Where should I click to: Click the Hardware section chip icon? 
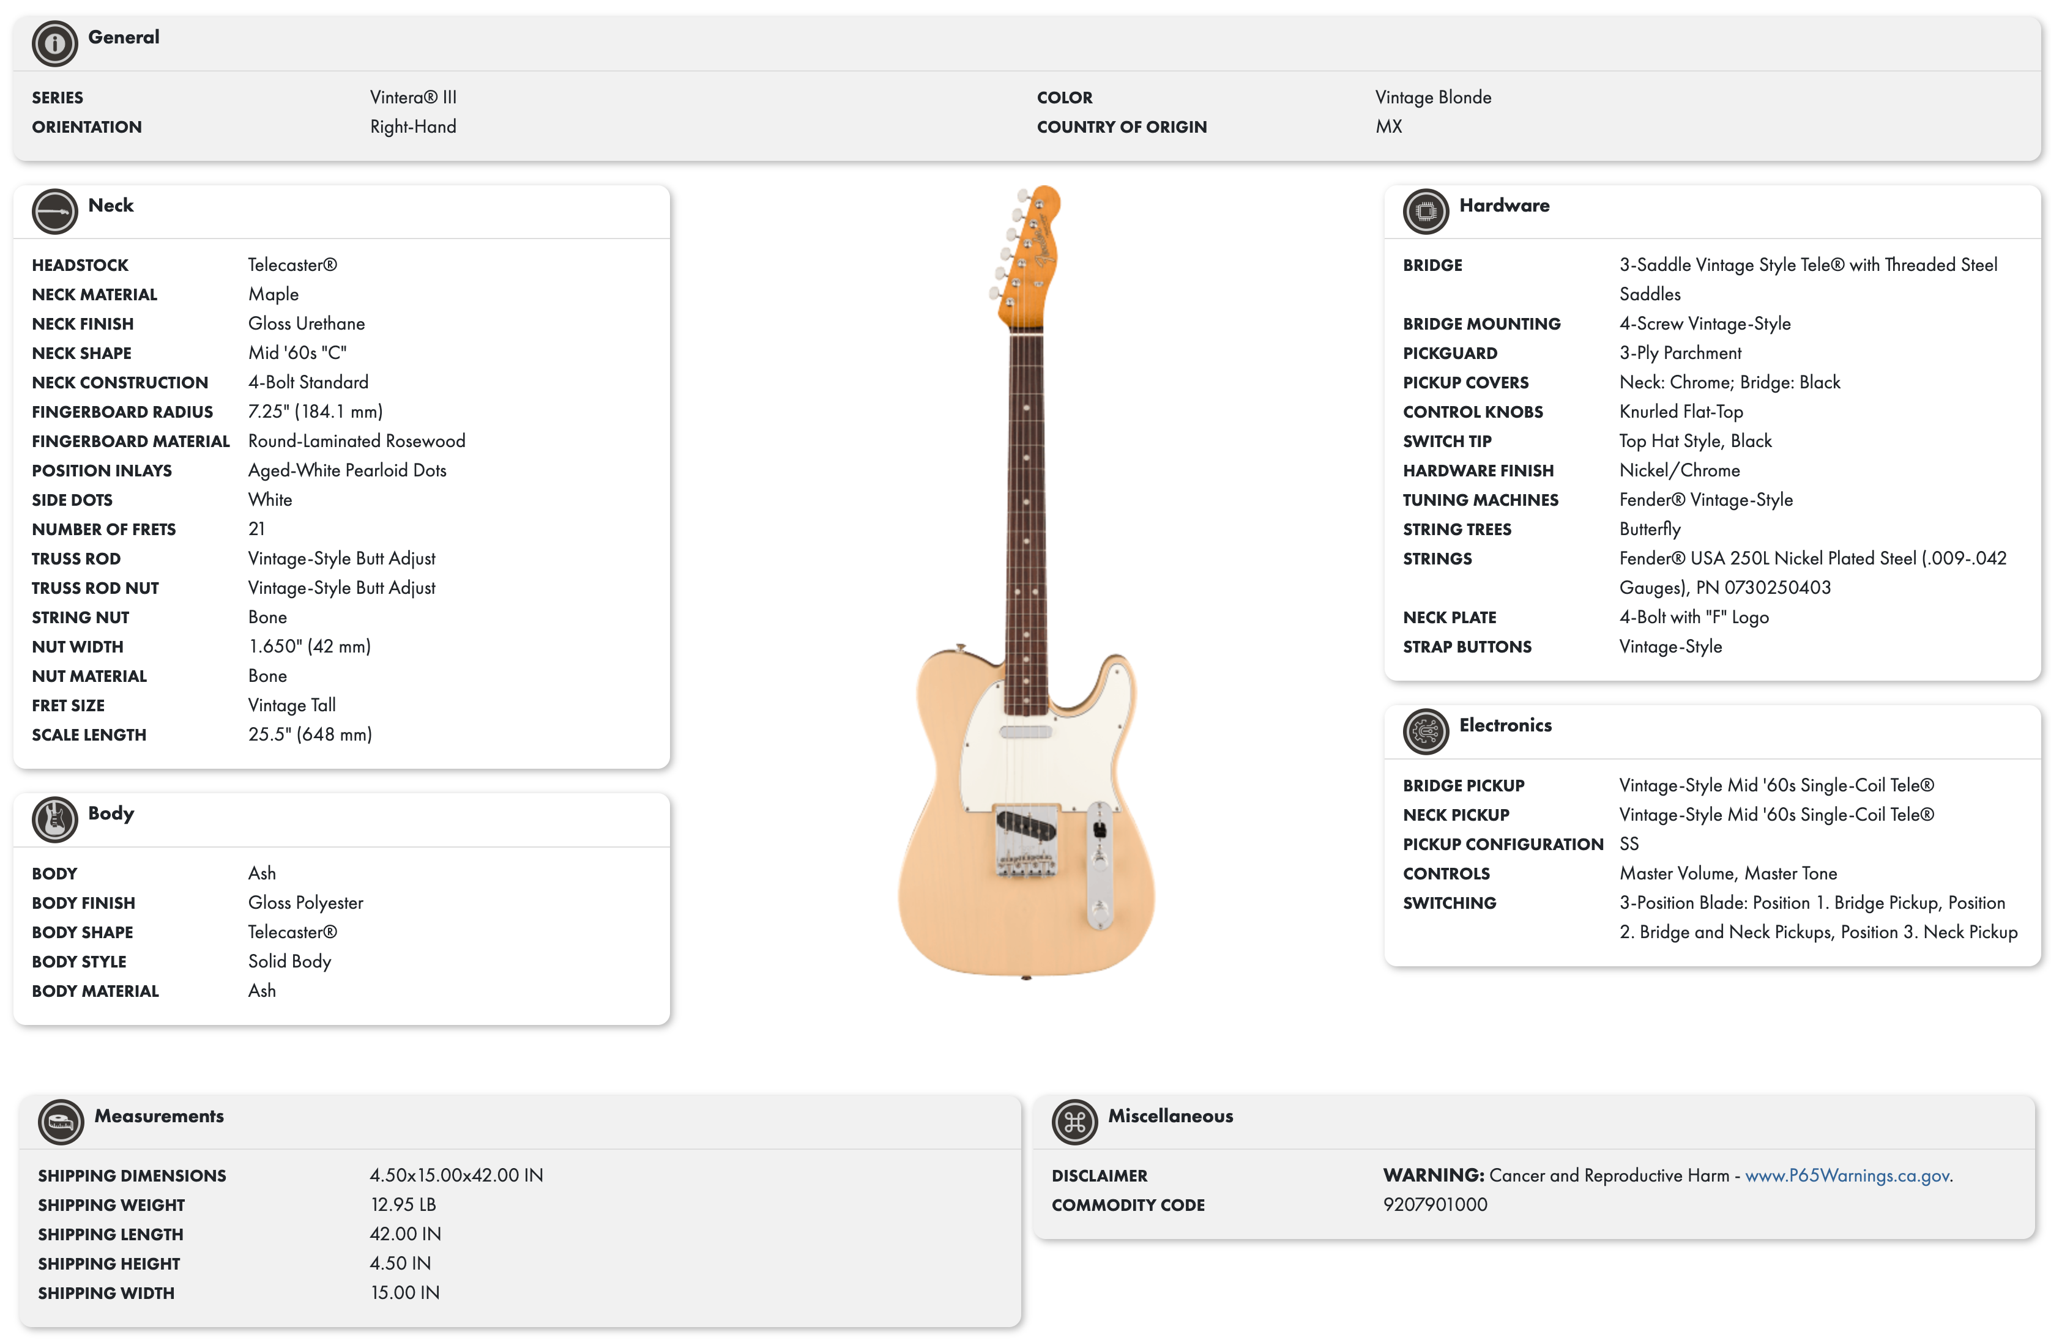click(1425, 211)
